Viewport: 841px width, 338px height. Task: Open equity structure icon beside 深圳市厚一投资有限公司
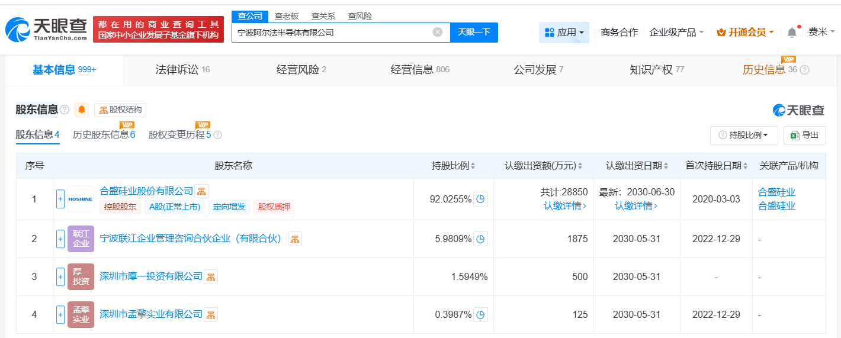coord(211,276)
